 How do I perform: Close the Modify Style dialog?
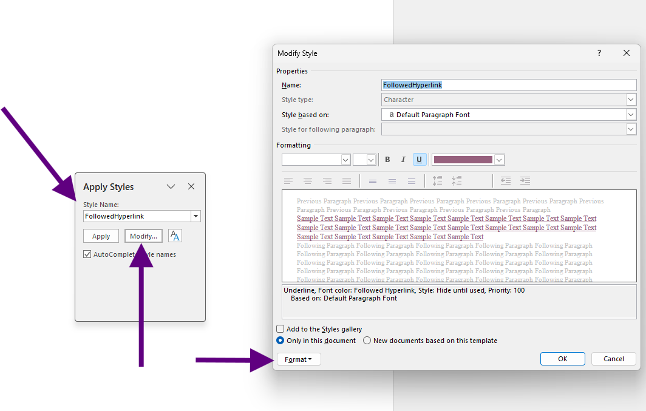pos(626,53)
